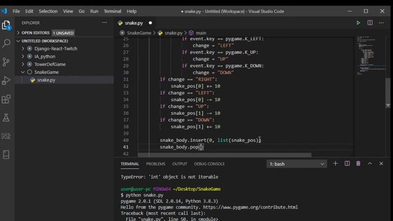Screen dimensions: 393x221
Task: Split the terminal pane
Action: [347, 164]
